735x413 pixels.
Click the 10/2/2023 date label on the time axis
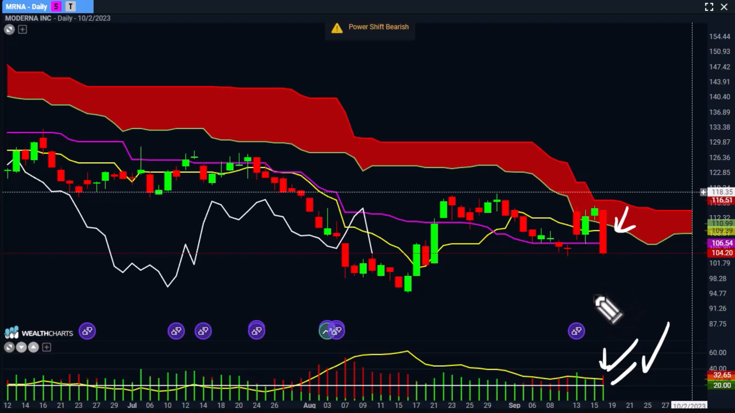(689, 406)
